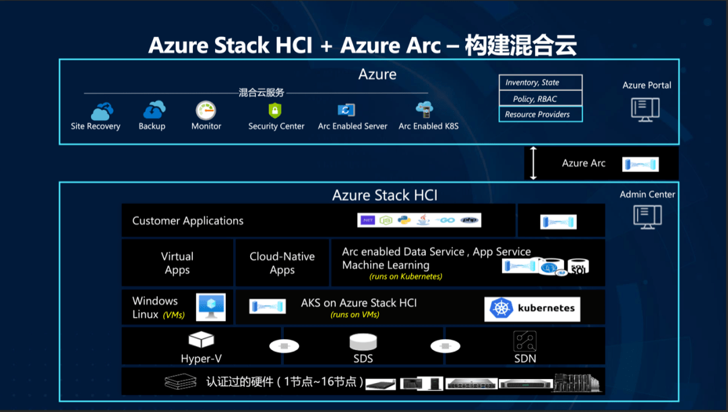This screenshot has width=728, height=412.
Task: Click the Java logo in Customer Applications
Action: 423,220
